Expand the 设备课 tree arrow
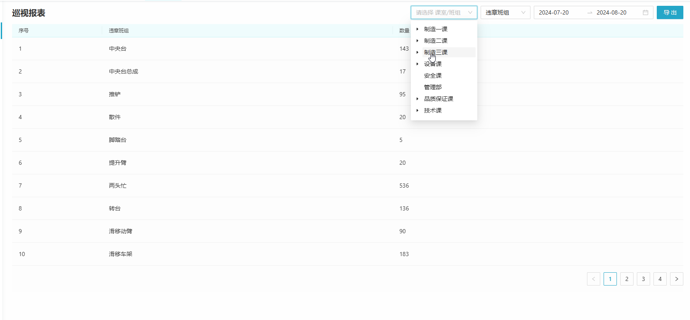This screenshot has width=690, height=320. [417, 64]
